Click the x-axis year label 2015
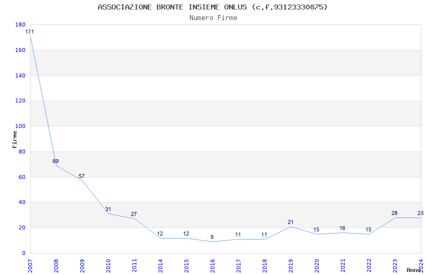This screenshot has width=426, height=275. pos(186,266)
